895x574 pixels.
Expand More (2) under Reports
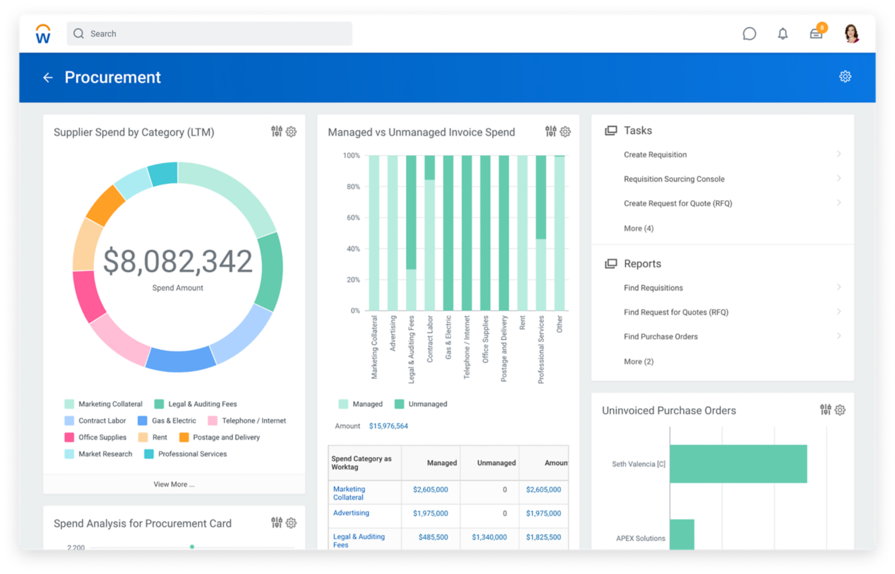click(638, 362)
